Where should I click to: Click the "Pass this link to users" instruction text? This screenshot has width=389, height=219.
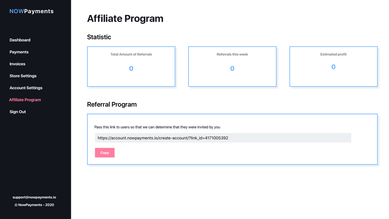click(157, 127)
